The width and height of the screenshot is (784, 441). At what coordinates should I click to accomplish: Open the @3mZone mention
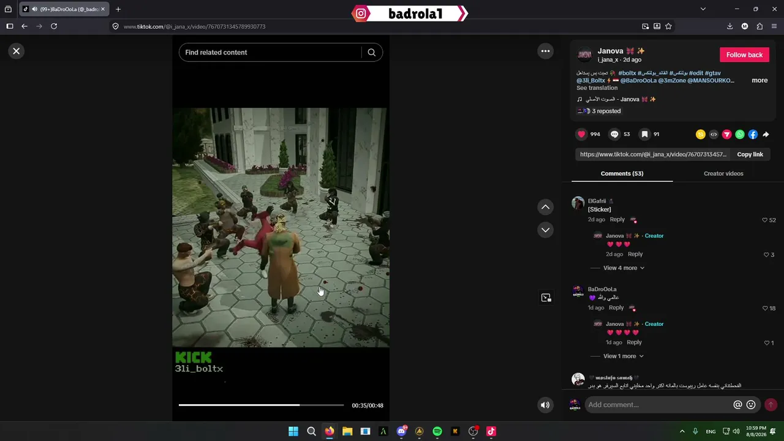[x=671, y=80]
